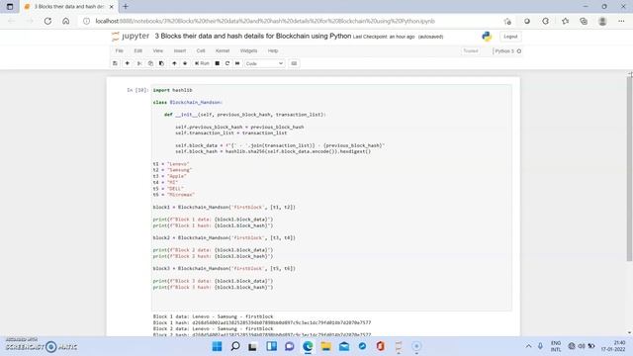Open browser tab actions menu icon
The image size is (633, 356).
coord(10,7)
